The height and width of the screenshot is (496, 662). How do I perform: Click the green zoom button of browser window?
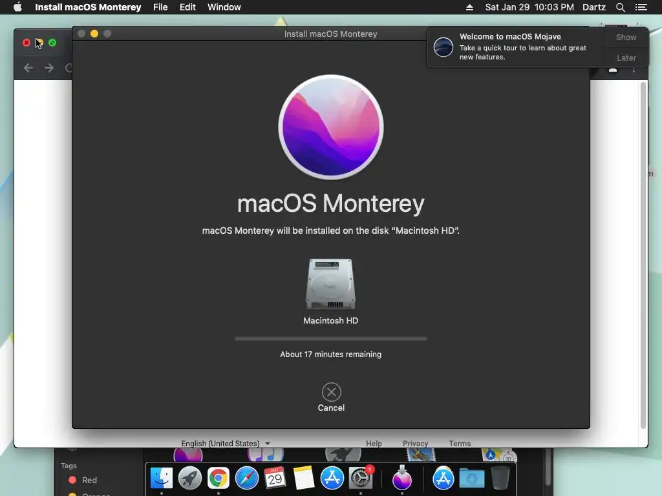[52, 43]
